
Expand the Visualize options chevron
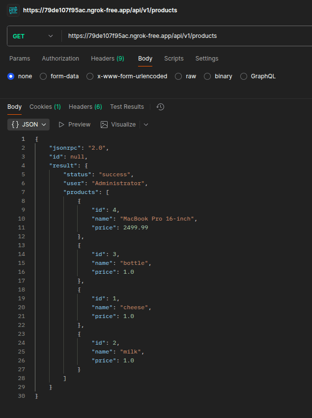[146, 125]
